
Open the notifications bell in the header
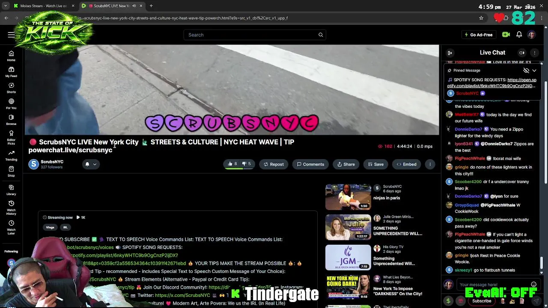(519, 35)
